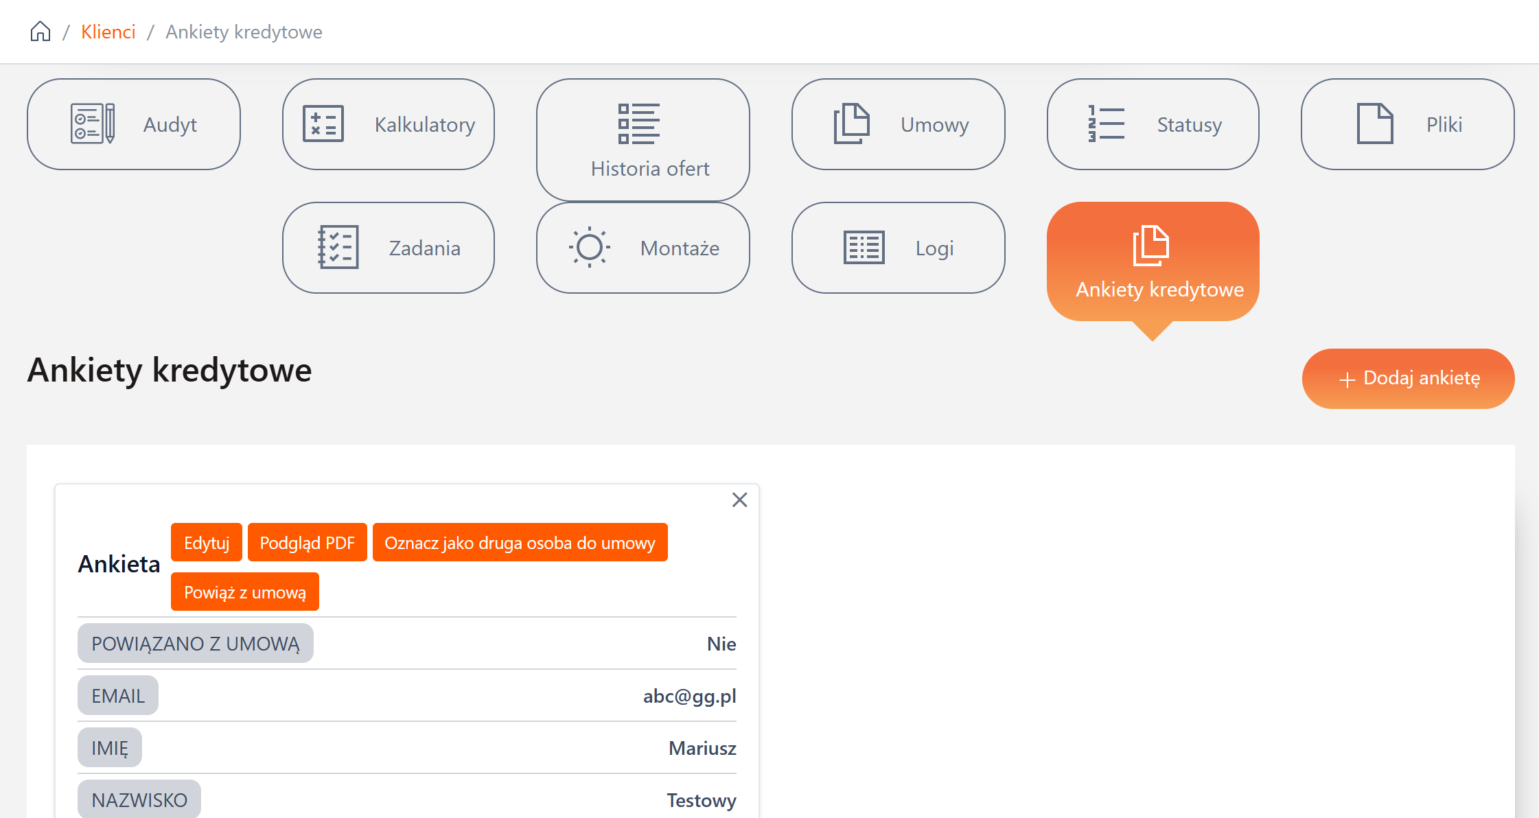Click the home icon in breadcrumb
The image size is (1539, 818).
coord(40,32)
